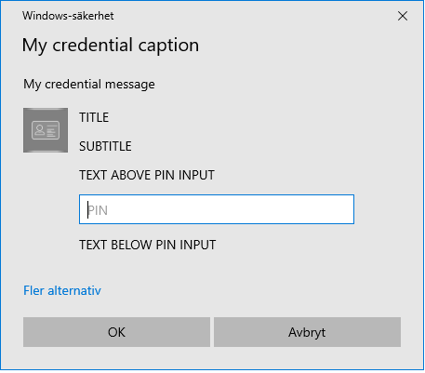Viewport: 425px width, 373px height.
Task: Click the SUBTITLE text
Action: tap(105, 146)
